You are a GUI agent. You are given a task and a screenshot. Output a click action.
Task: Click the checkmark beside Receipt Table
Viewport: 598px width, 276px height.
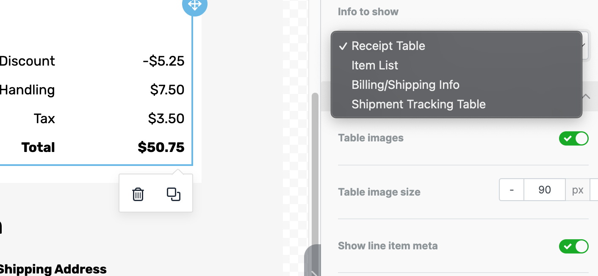pos(343,46)
